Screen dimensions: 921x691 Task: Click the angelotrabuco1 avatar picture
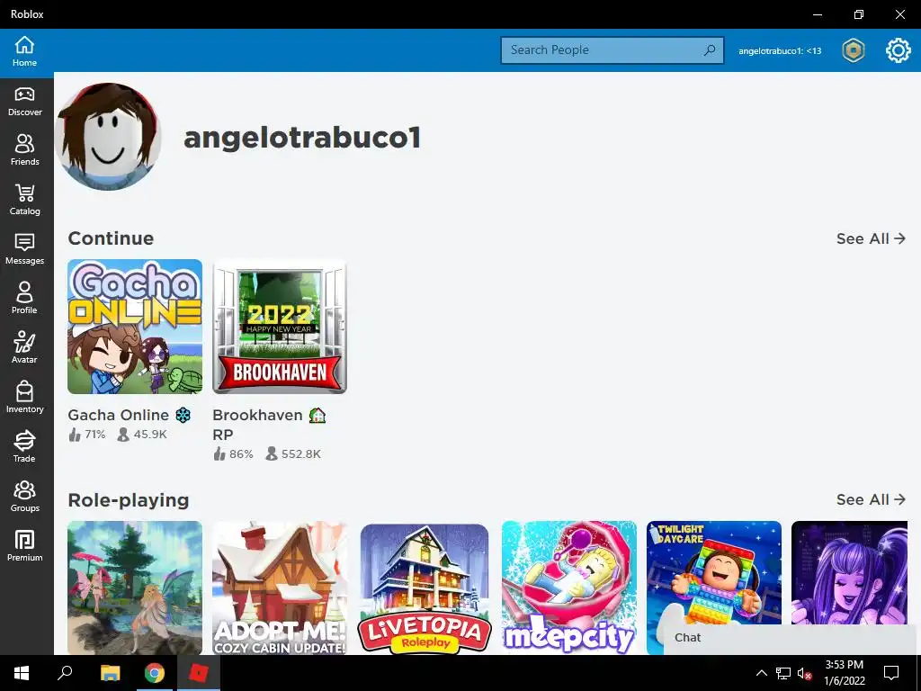click(108, 137)
